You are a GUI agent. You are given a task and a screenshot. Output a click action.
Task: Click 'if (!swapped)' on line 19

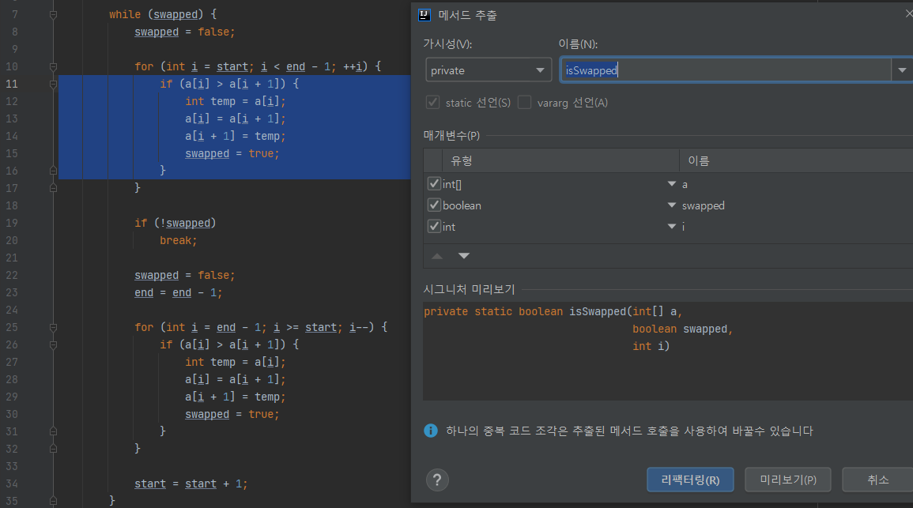[x=175, y=223]
